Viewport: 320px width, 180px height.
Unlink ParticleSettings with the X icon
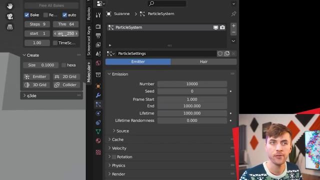233,53
